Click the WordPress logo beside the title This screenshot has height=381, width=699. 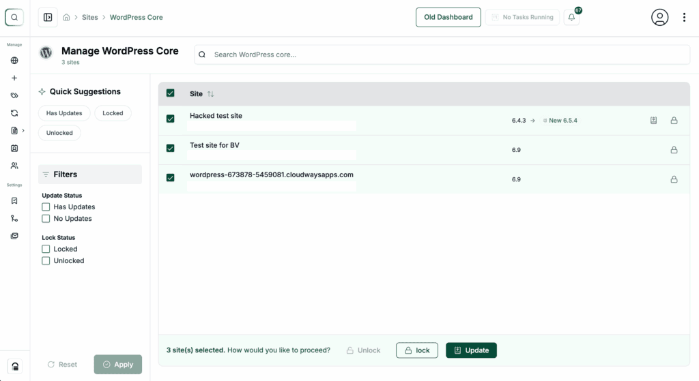pos(46,52)
